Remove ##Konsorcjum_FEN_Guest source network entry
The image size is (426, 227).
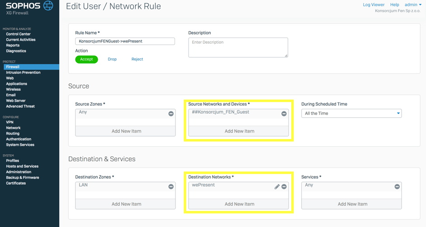[x=284, y=114]
